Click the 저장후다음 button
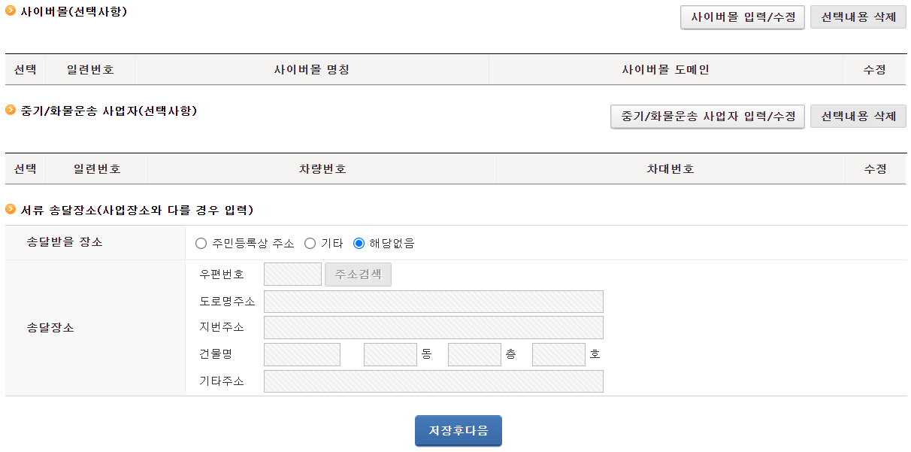This screenshot has width=911, height=452. click(x=459, y=431)
